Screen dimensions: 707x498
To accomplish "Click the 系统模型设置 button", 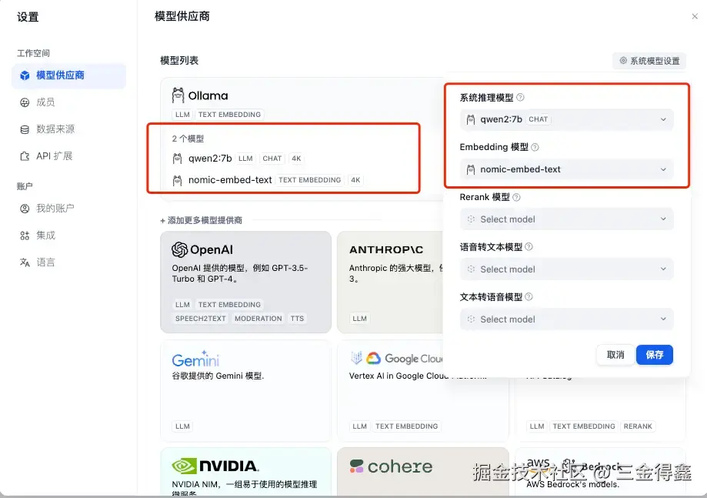I will pyautogui.click(x=649, y=61).
